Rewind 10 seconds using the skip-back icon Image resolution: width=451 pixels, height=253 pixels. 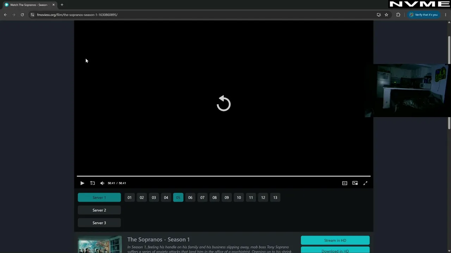[x=92, y=183]
